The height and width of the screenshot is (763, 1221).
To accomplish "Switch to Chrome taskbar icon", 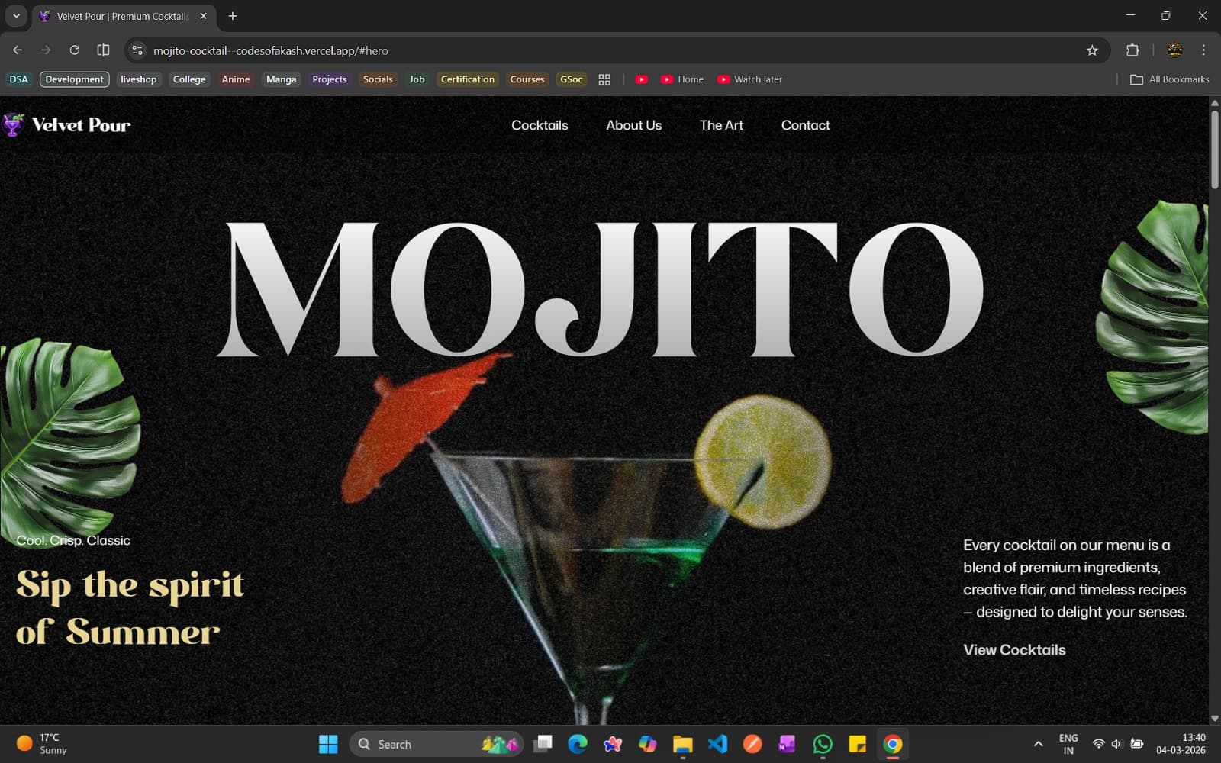I will 892,744.
